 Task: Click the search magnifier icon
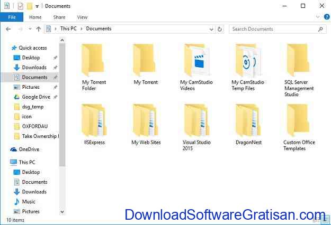pos(320,29)
